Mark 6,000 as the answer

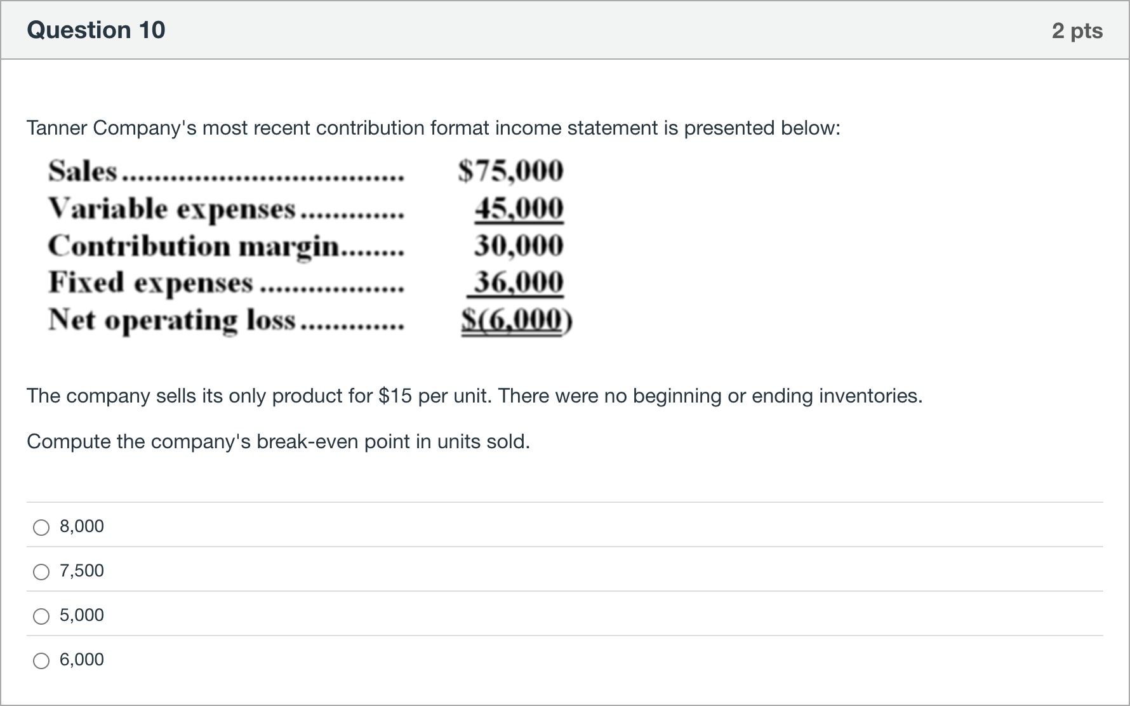[41, 661]
